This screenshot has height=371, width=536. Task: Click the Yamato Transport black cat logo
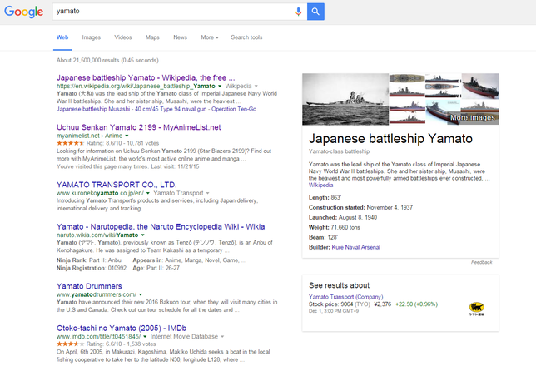(476, 309)
